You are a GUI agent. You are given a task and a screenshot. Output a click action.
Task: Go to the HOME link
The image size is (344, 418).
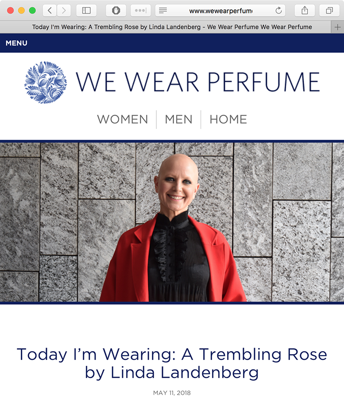click(228, 120)
